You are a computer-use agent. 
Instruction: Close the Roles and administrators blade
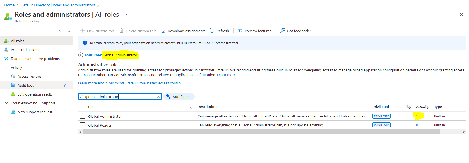click(461, 14)
